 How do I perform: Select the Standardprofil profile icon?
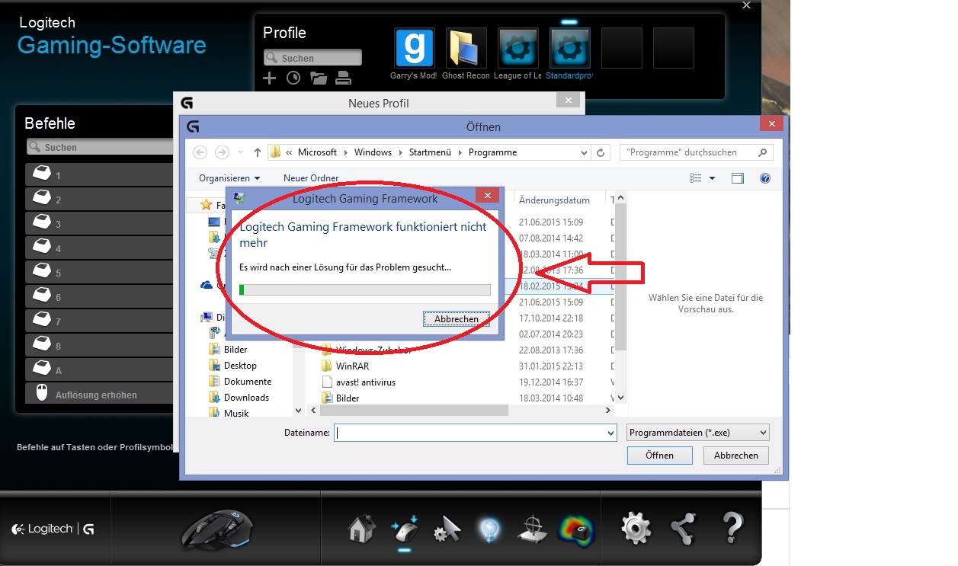(x=569, y=49)
